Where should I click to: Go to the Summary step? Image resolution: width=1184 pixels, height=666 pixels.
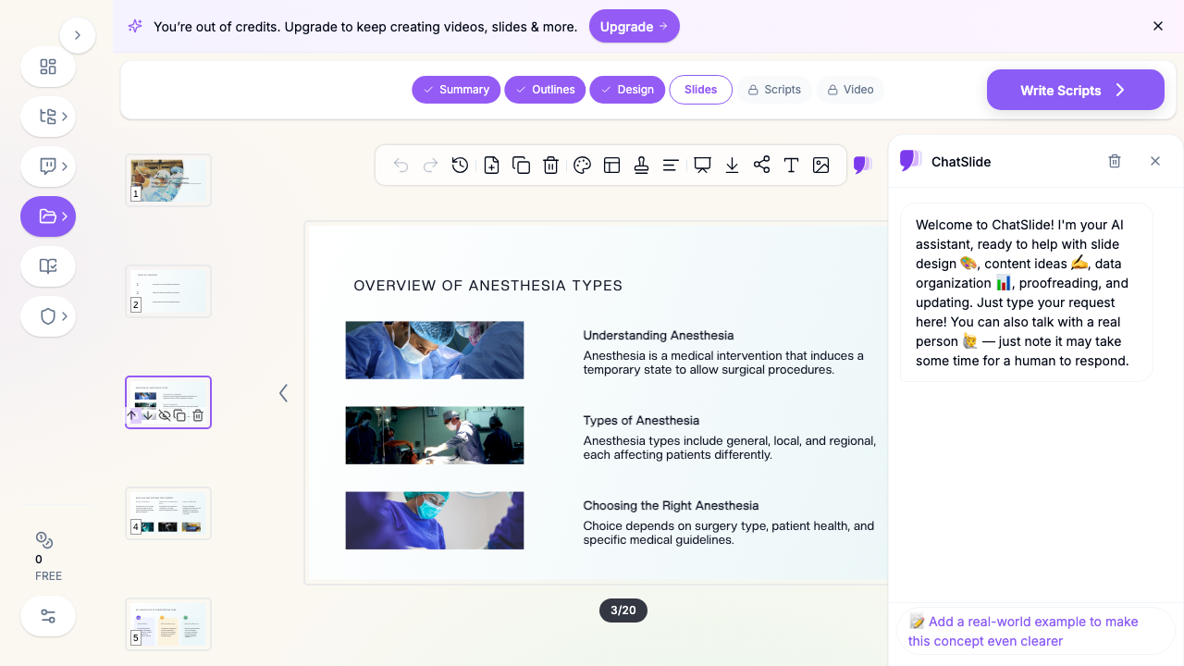pyautogui.click(x=456, y=90)
